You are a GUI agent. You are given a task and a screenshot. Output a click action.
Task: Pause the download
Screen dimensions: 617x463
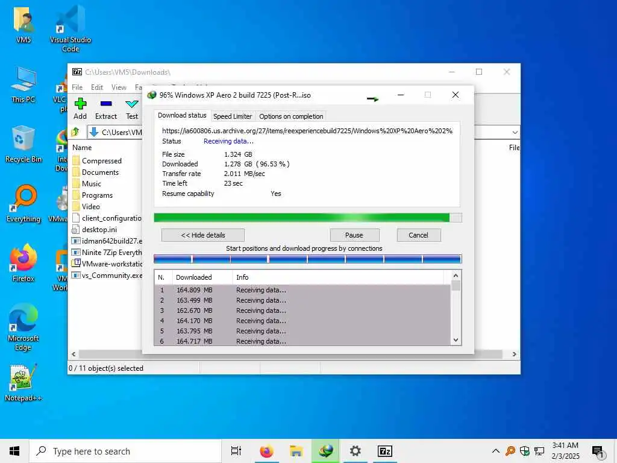[354, 235]
